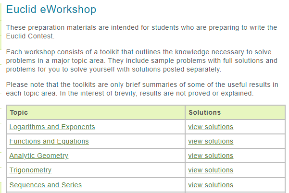Click the paragraph starting 'These preparation materials'
Screen dimensions: 289x193
tap(141, 32)
